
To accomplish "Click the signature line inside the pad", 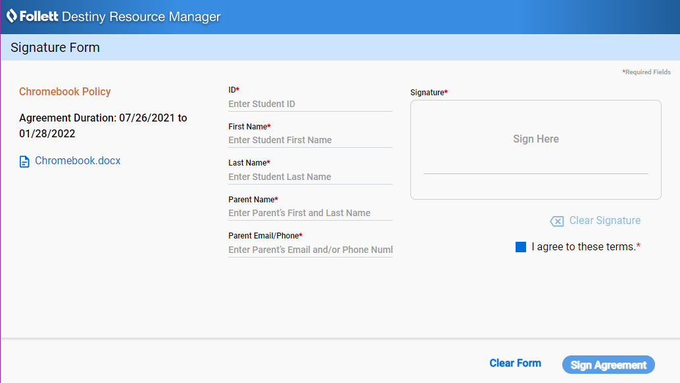I will point(535,173).
